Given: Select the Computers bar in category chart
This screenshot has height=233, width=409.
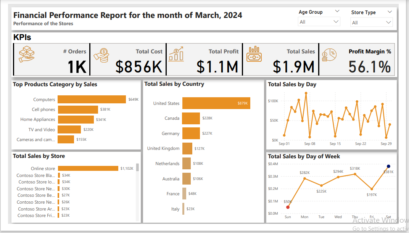Looking at the screenshot, I should [92, 100].
